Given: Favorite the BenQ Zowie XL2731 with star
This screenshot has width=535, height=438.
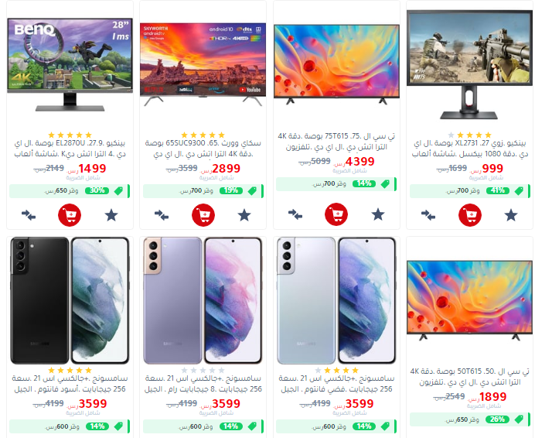Looking at the screenshot, I should (511, 216).
